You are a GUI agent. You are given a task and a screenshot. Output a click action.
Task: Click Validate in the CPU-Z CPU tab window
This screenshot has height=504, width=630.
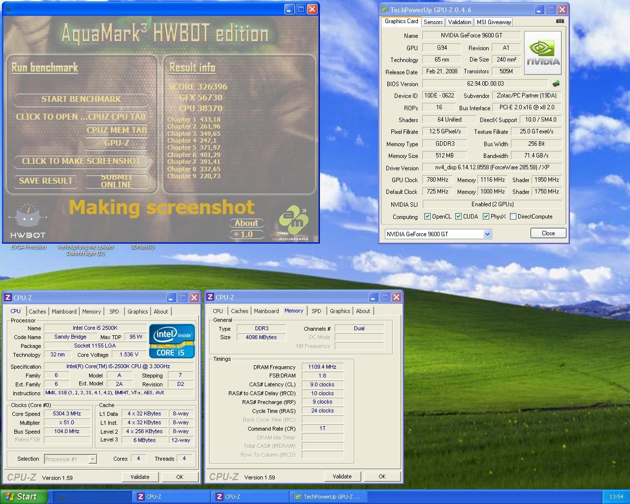140,477
